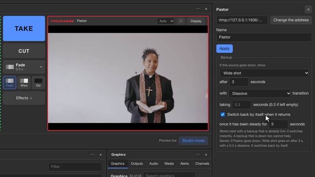Click the Filter input field
This screenshot has height=177, width=315.
75,167
